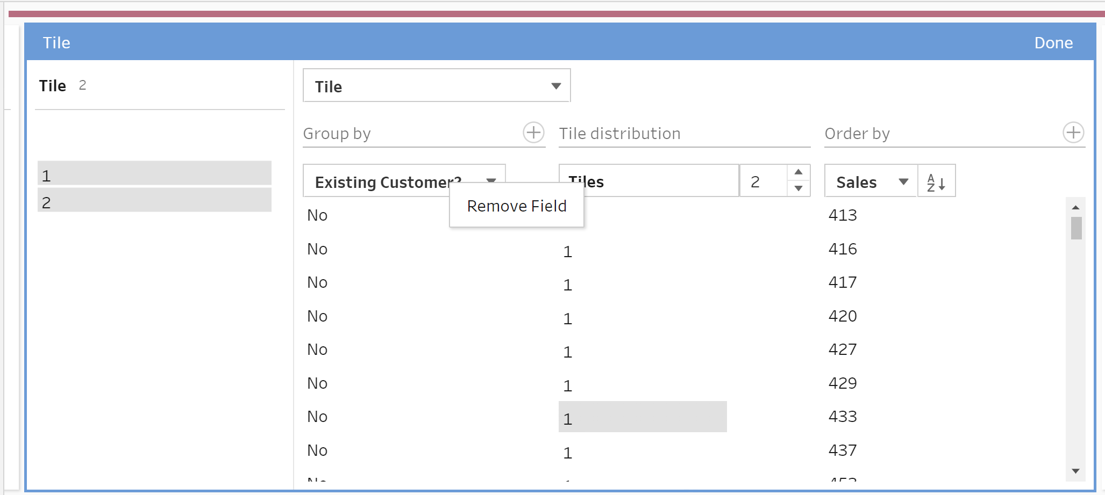Click the Tiles number input field
This screenshot has height=495, width=1105.
[763, 182]
